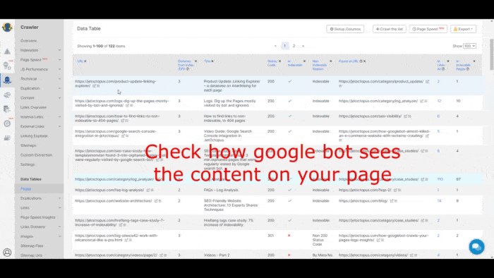Remove the URL column with its x icon
Image resolution: width=494 pixels, height=278 pixels.
[x=85, y=61]
